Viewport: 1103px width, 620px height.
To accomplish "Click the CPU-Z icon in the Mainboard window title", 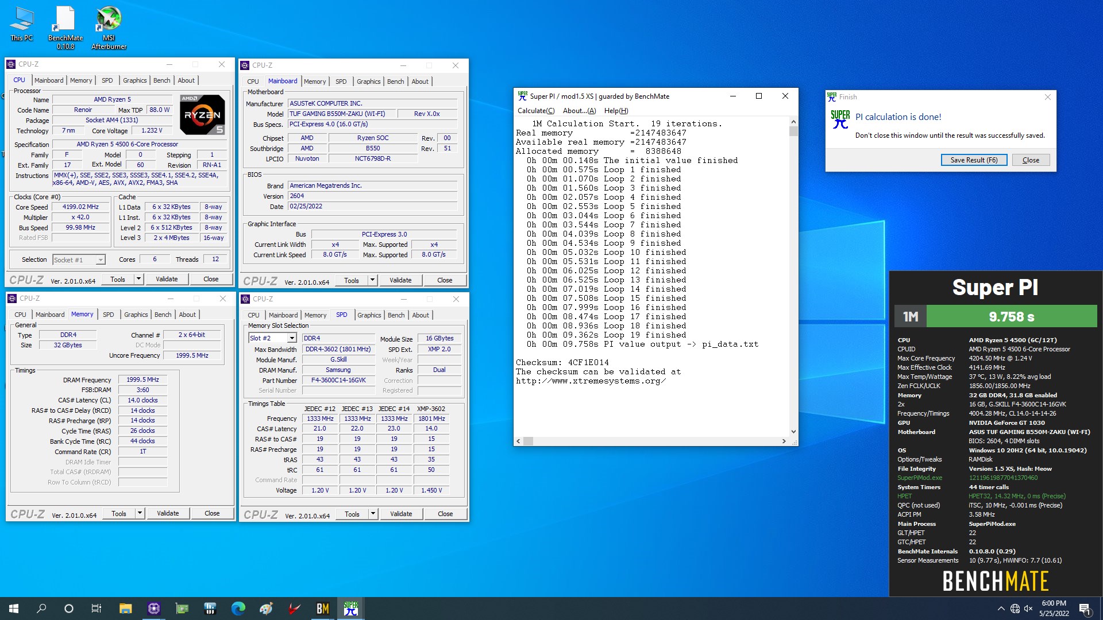I will (245, 65).
